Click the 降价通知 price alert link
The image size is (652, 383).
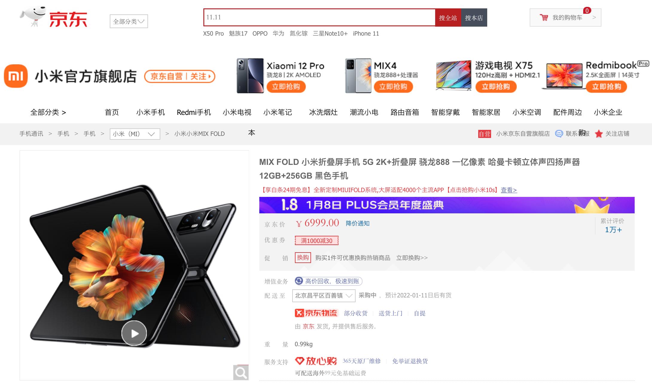[358, 224]
